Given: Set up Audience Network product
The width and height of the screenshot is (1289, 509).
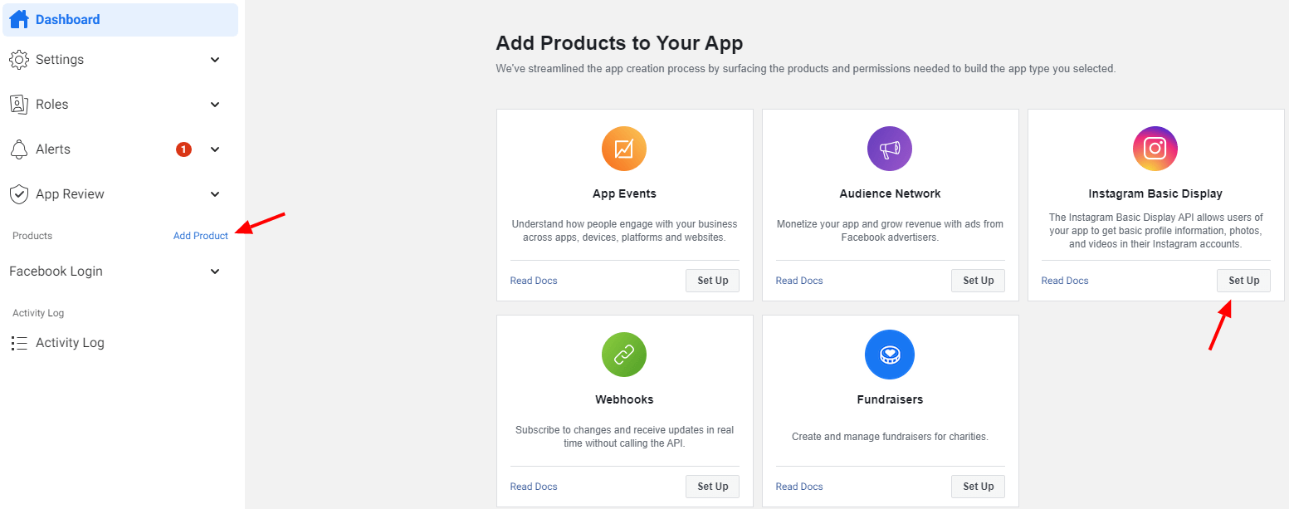Looking at the screenshot, I should pos(978,281).
